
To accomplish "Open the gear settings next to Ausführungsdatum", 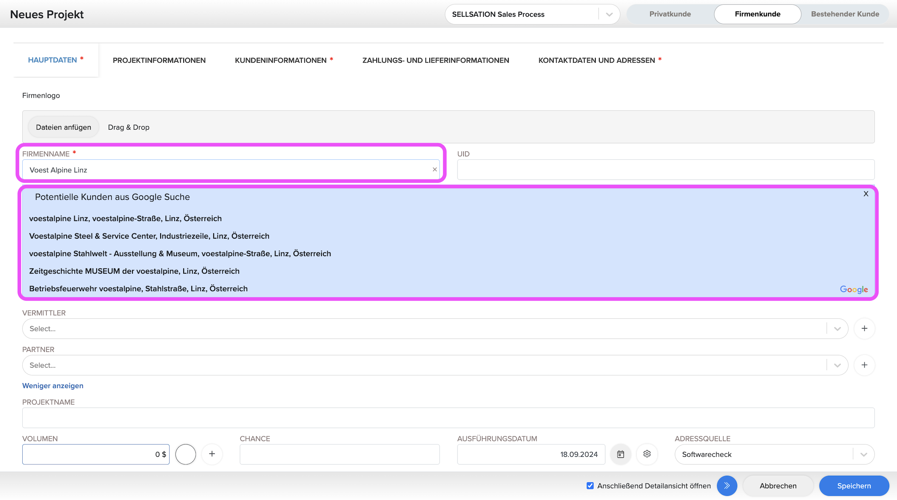I will (x=647, y=454).
